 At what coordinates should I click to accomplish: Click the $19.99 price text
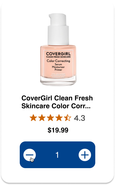[x=58, y=130]
